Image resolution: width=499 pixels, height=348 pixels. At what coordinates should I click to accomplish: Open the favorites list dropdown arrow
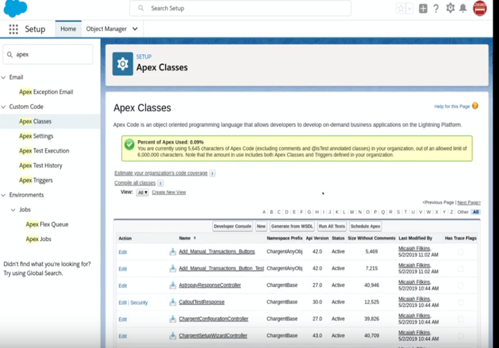click(409, 8)
